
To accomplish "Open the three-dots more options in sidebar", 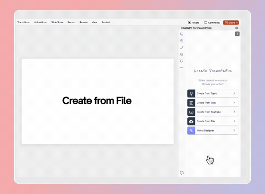I will coord(182,67).
